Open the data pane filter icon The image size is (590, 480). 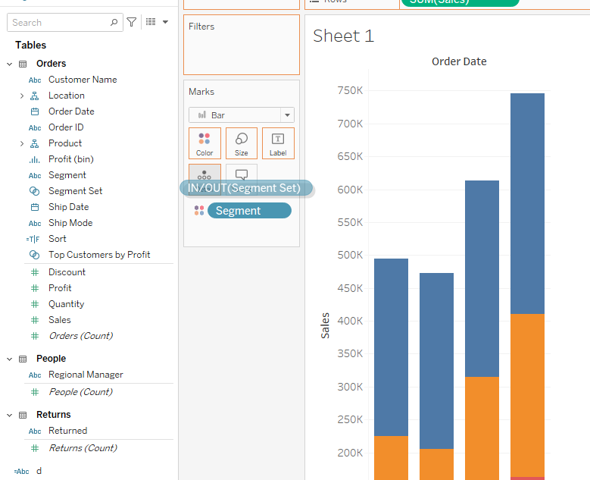[x=131, y=22]
